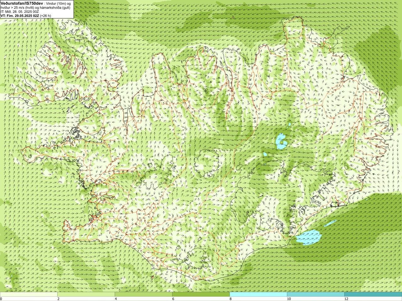The height and width of the screenshot is (301, 402).
Task: Select the teal colorbar segment above 12
Action: pos(373,294)
